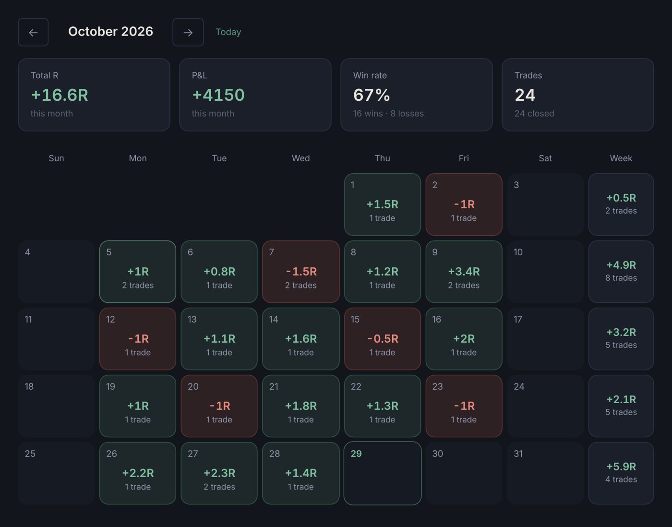Select October 27 day with +2.3R

tap(219, 473)
